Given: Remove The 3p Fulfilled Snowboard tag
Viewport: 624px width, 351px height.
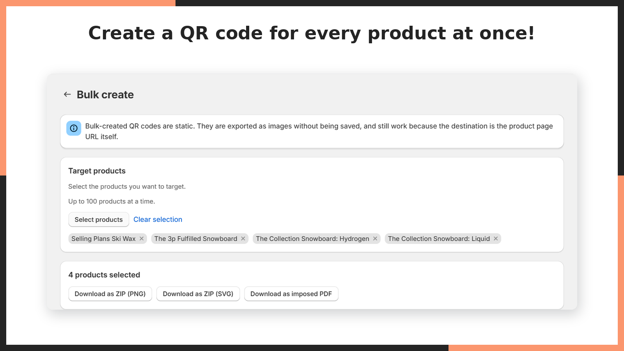Looking at the screenshot, I should click(243, 239).
